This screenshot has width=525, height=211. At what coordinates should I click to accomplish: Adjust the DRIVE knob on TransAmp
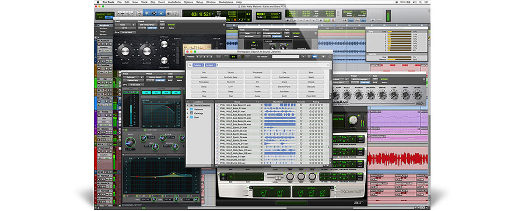point(382,95)
